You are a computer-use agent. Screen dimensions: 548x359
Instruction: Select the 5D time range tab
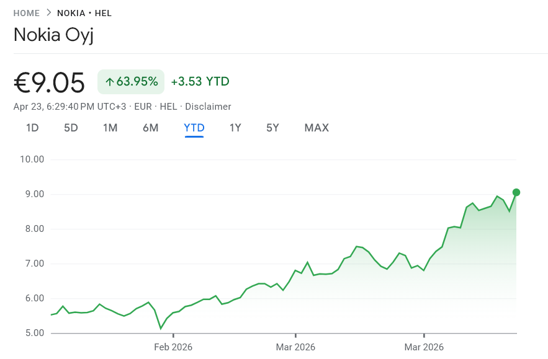(x=70, y=128)
